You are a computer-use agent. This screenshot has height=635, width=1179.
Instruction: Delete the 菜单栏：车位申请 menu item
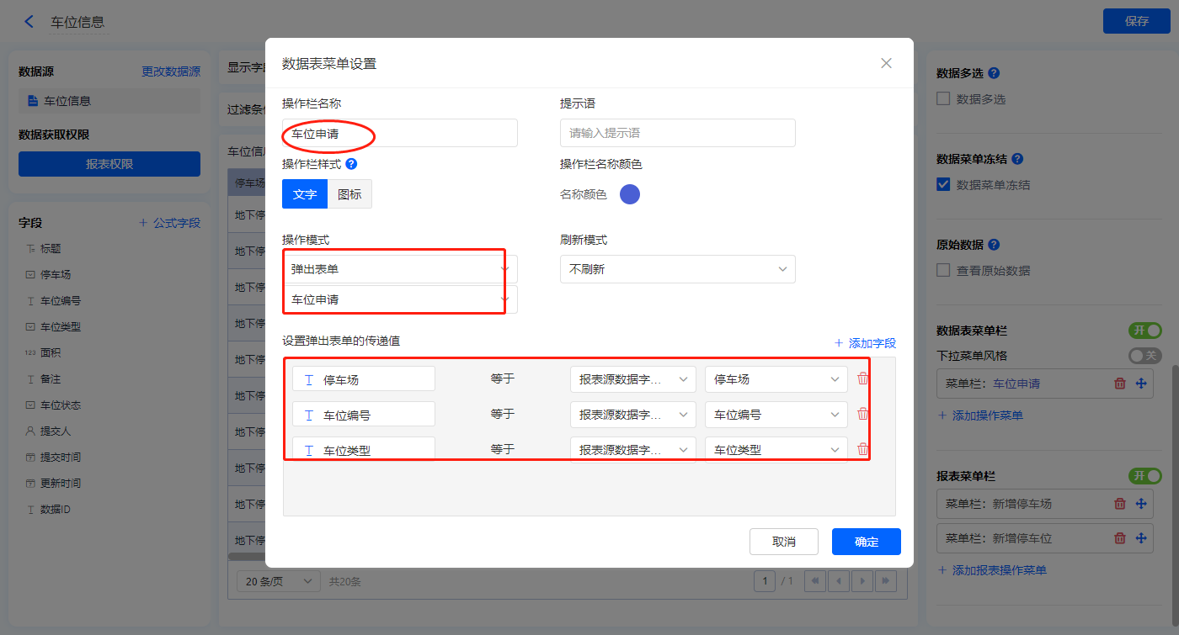pos(1120,384)
